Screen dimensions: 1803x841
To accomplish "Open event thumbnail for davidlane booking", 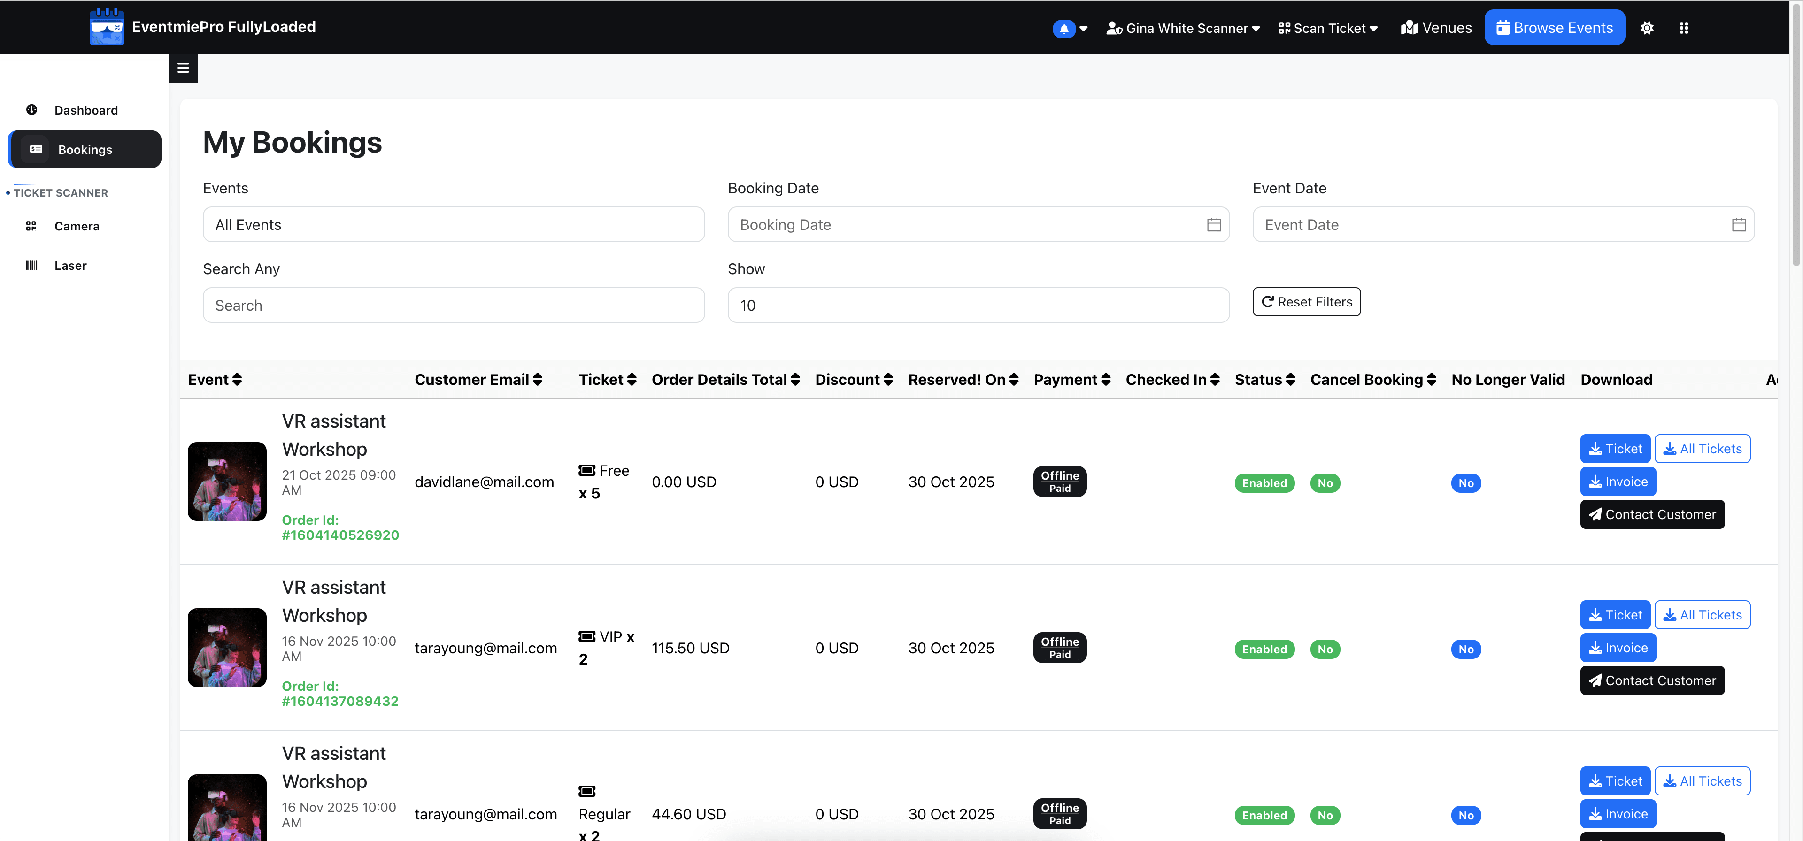I will [227, 482].
